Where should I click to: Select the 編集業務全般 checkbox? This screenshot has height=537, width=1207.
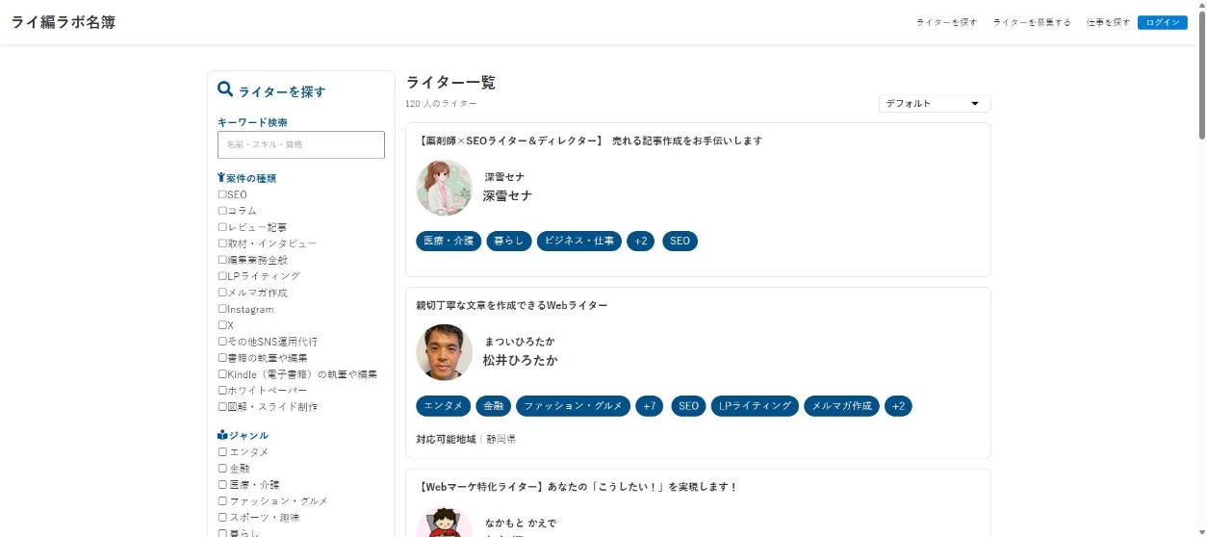pyautogui.click(x=222, y=260)
